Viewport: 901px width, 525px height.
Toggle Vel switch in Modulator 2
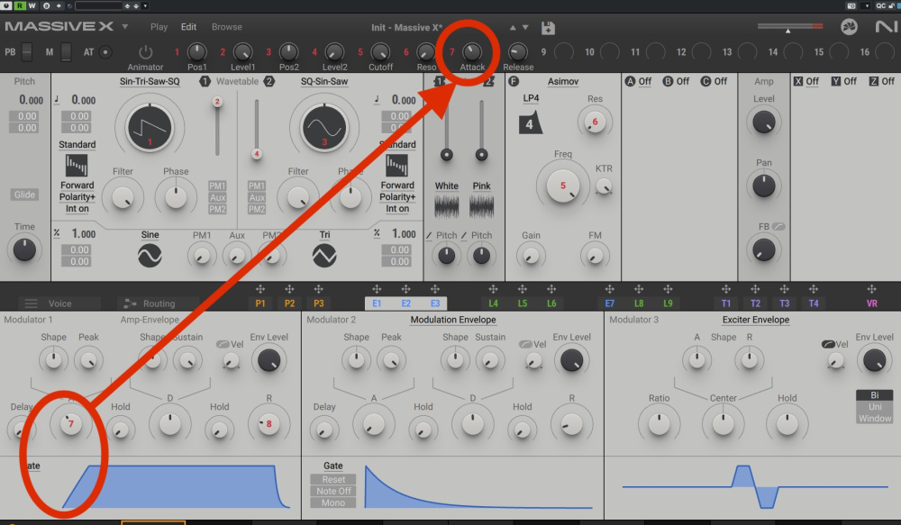click(x=525, y=344)
